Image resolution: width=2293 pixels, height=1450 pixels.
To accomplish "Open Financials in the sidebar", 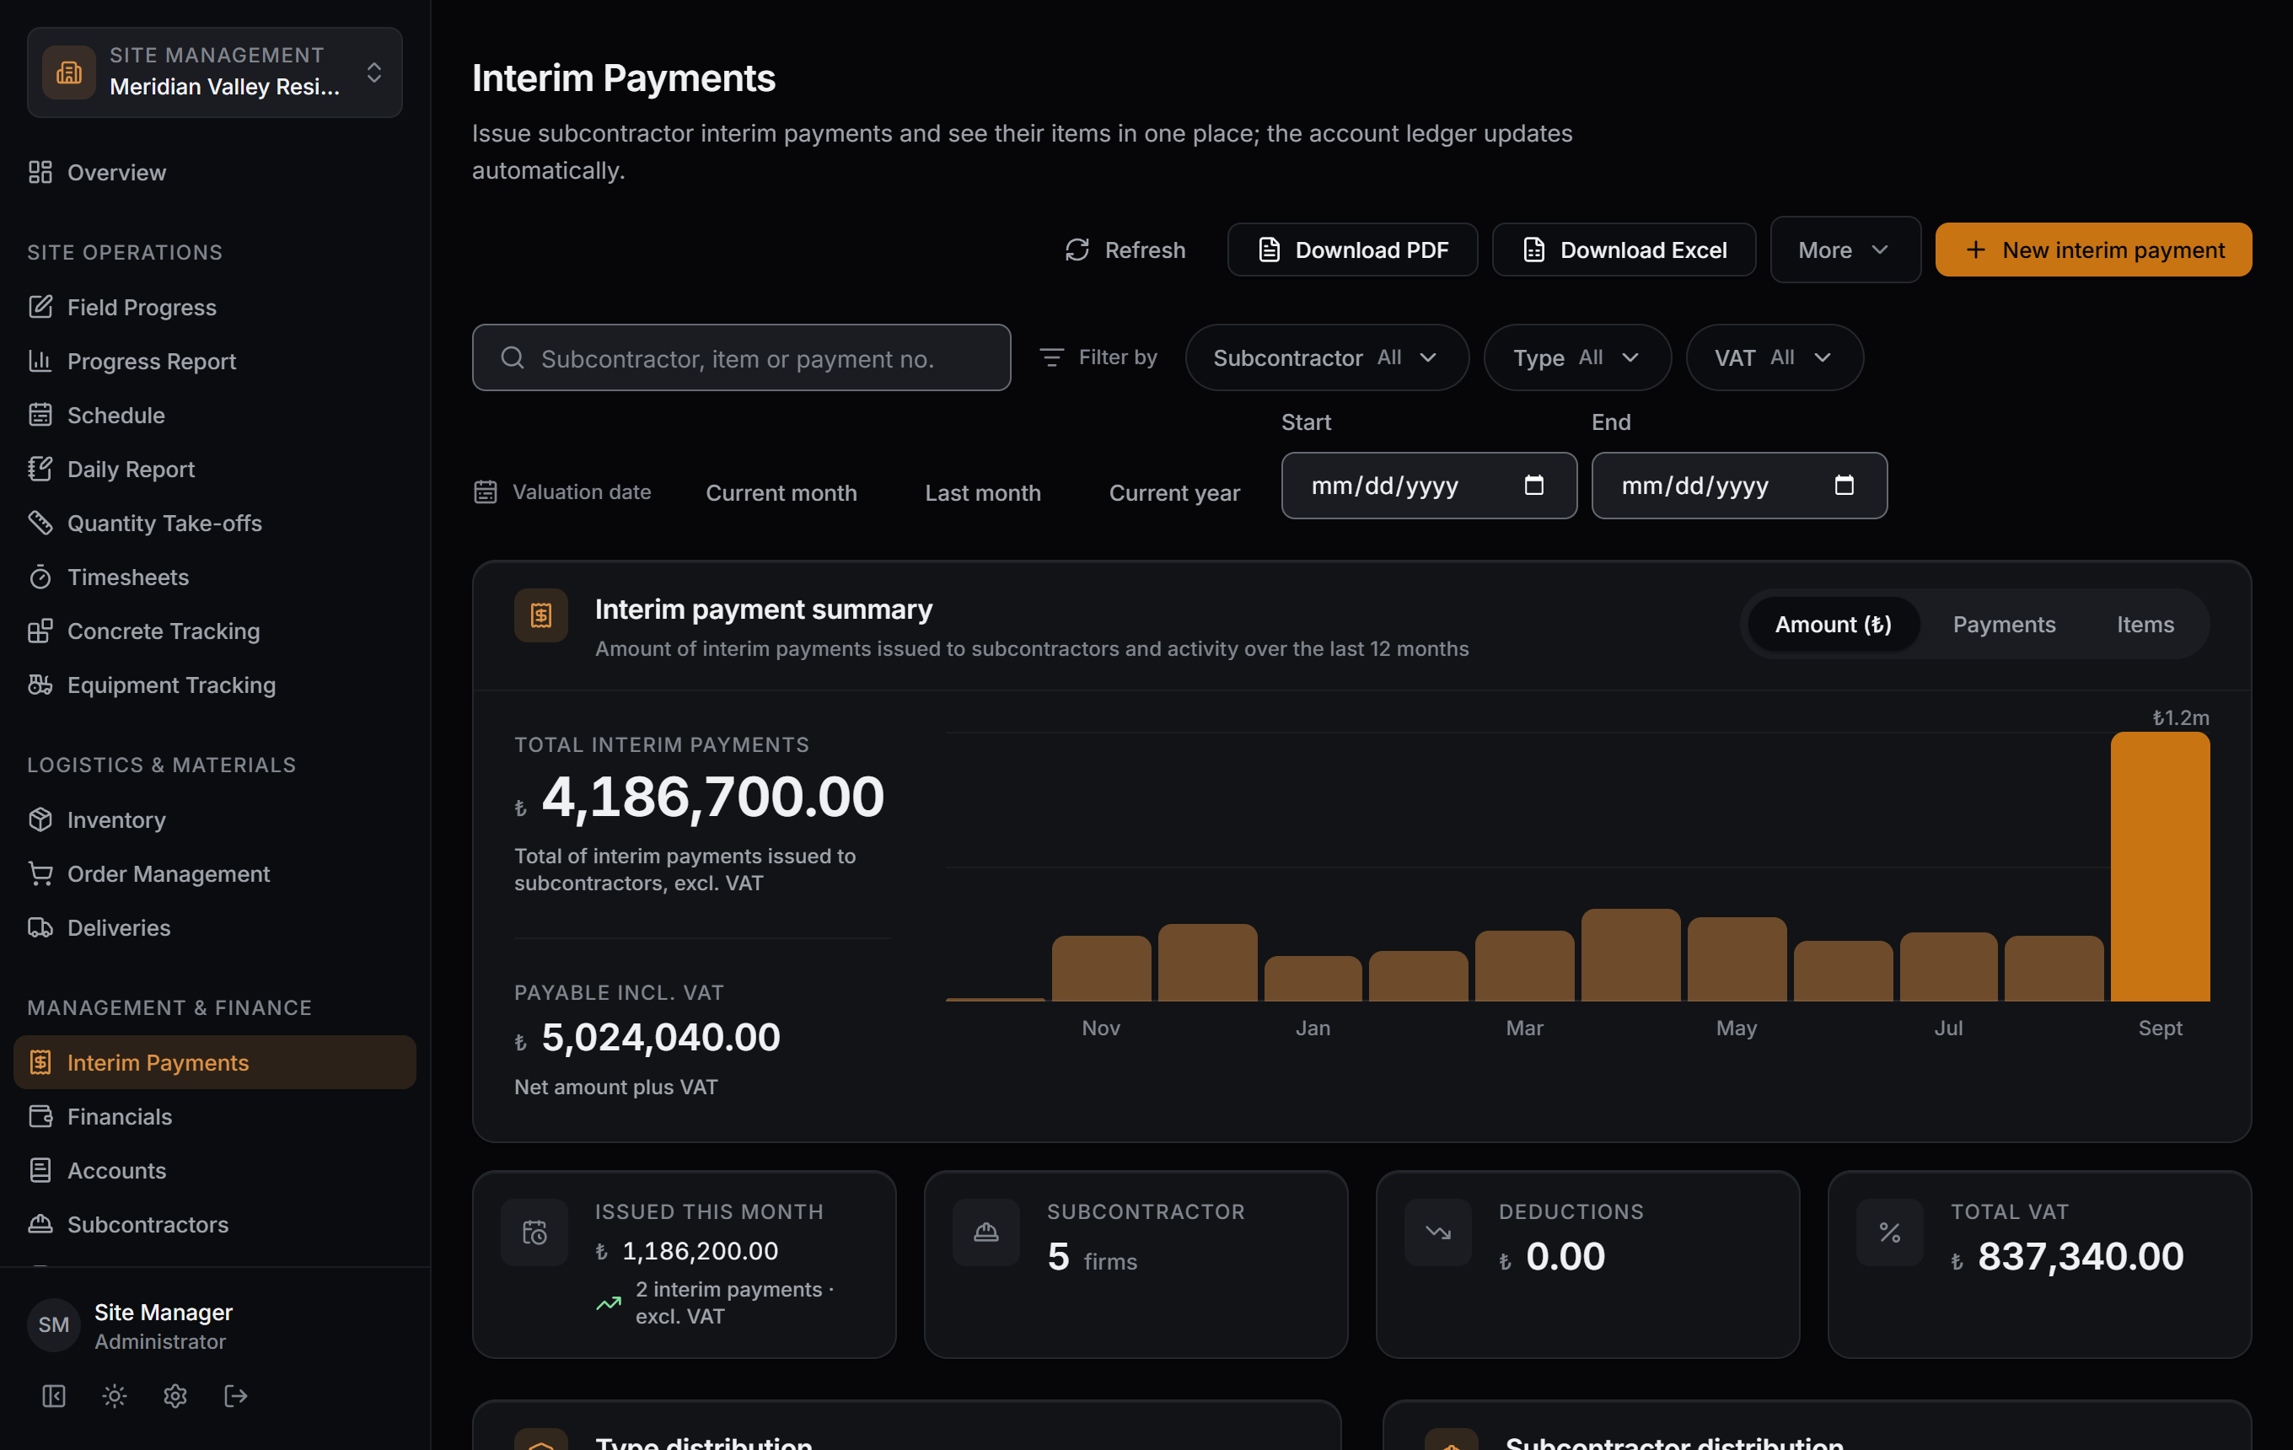I will pos(215,1116).
